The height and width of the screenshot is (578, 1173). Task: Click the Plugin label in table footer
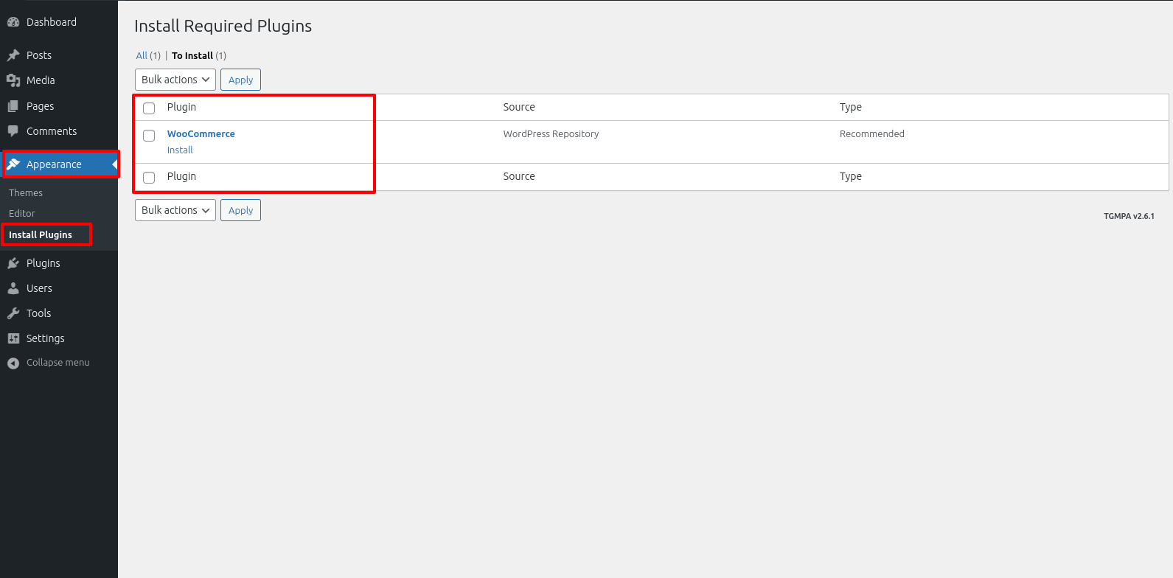(x=181, y=176)
